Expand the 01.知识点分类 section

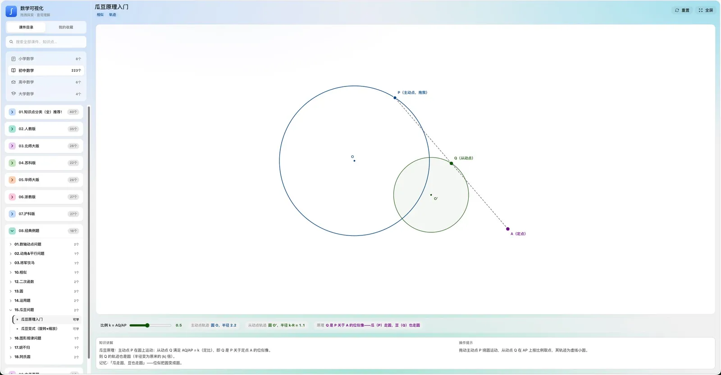pos(12,112)
